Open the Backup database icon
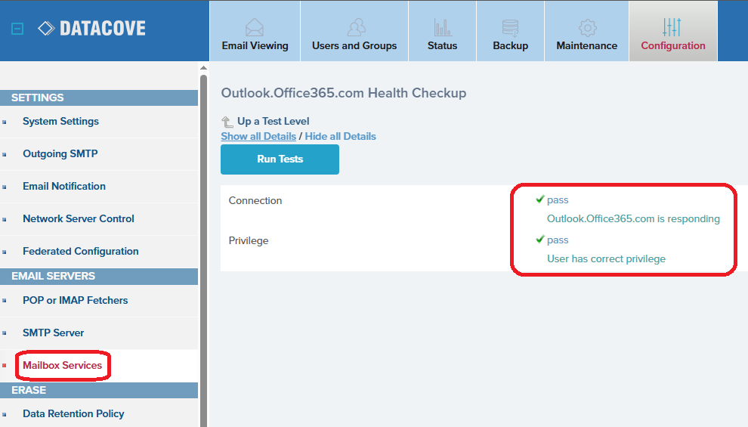748x427 pixels. [510, 28]
